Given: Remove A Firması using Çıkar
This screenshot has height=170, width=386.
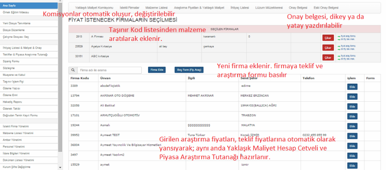Looking at the screenshot, I should (x=328, y=38).
